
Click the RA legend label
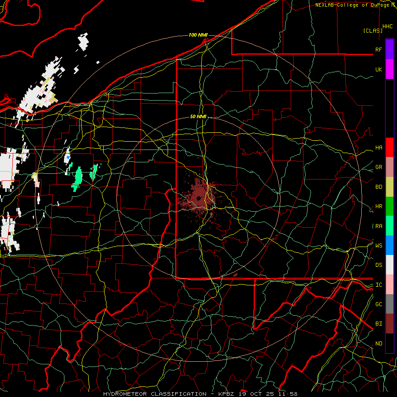(x=379, y=226)
